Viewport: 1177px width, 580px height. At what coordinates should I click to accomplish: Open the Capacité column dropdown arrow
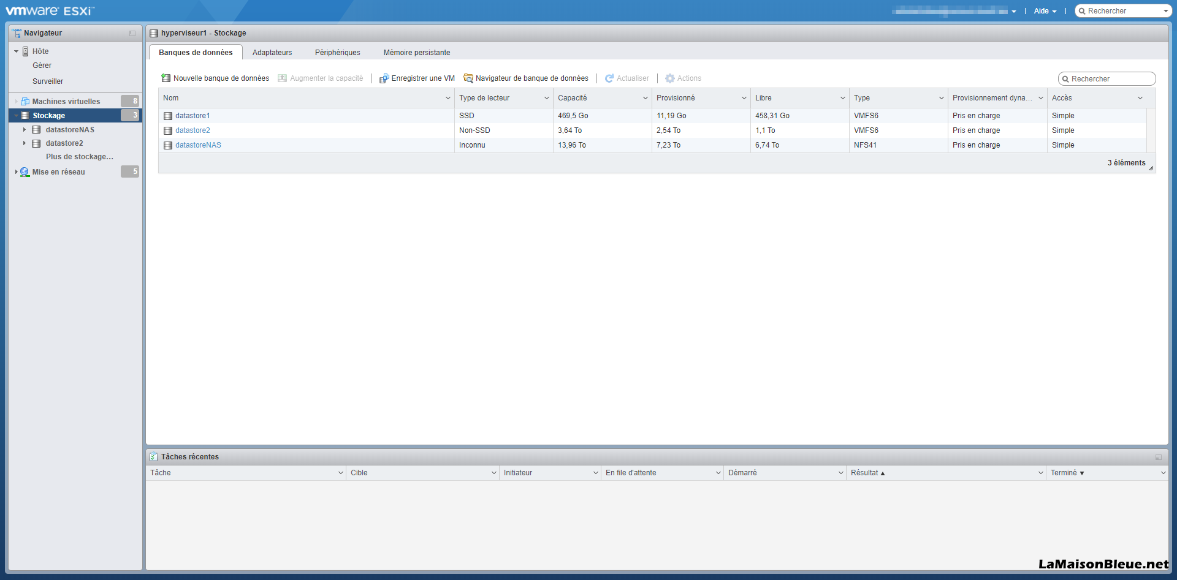point(645,98)
